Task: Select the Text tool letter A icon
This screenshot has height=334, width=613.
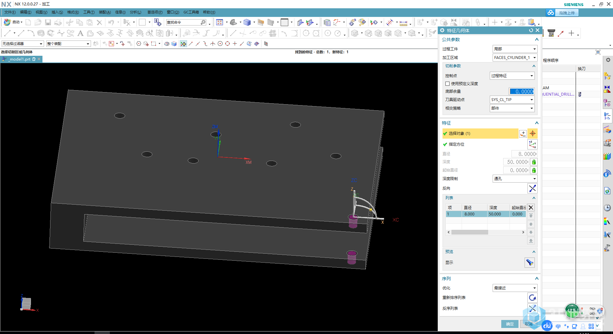Action: point(80,33)
